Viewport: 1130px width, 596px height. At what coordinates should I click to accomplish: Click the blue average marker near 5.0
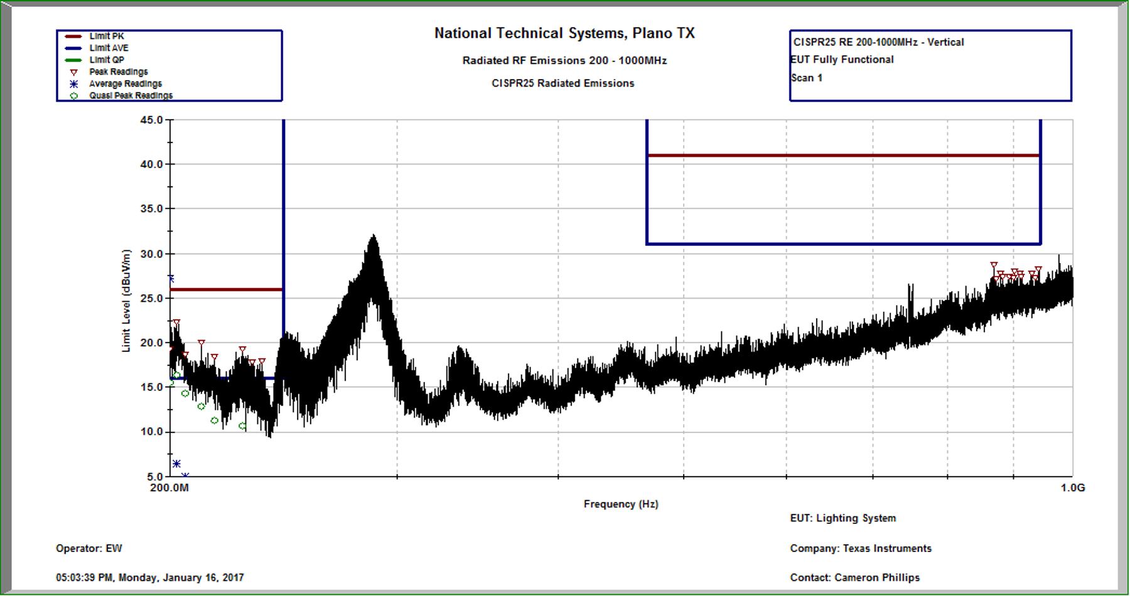click(x=185, y=476)
